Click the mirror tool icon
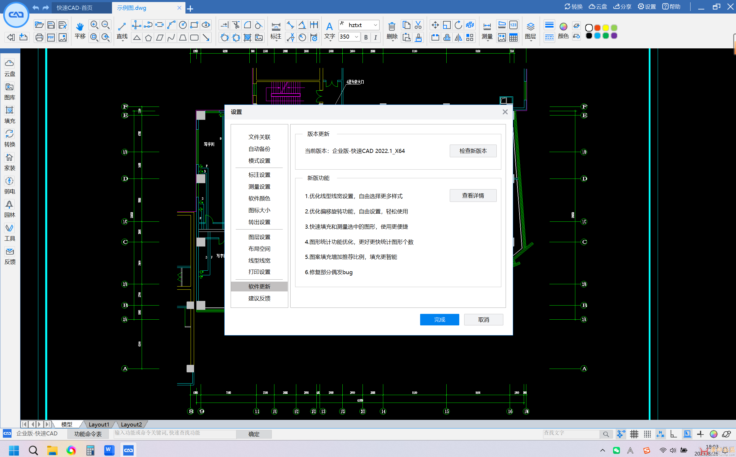The height and width of the screenshot is (457, 736). (x=458, y=37)
